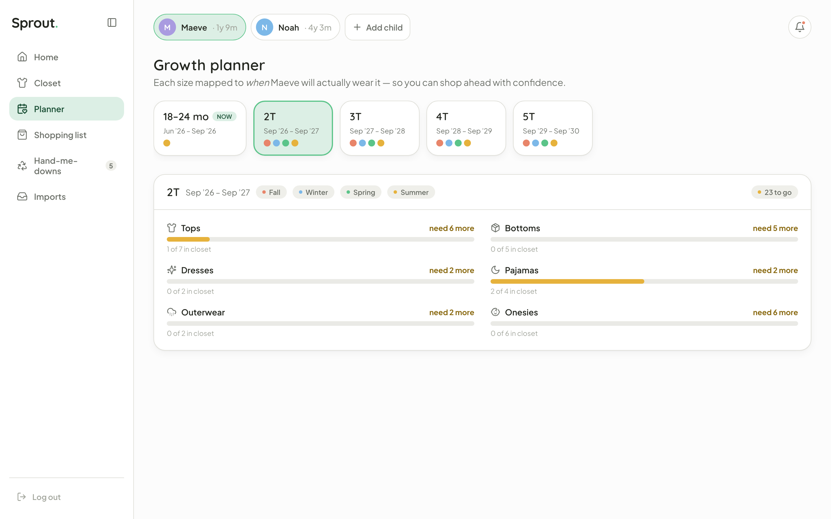This screenshot has height=519, width=831.
Task: Click the Tops progress bar
Action: (320, 239)
